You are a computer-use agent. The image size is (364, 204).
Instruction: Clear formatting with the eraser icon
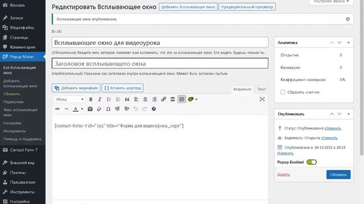pyautogui.click(x=99, y=109)
